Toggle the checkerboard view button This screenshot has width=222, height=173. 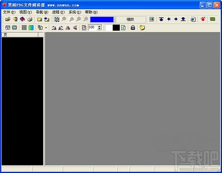[57, 19]
